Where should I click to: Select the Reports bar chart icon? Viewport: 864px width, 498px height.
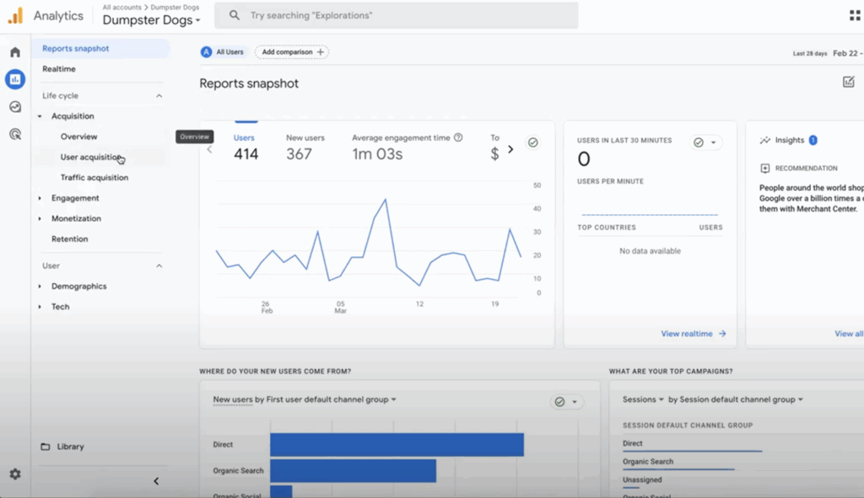[x=15, y=79]
